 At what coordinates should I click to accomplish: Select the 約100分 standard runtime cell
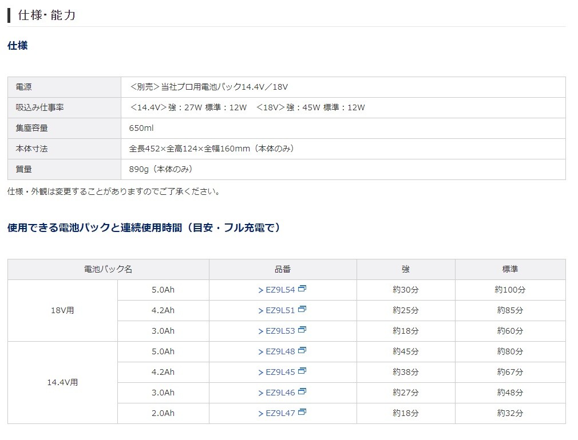[x=510, y=290]
